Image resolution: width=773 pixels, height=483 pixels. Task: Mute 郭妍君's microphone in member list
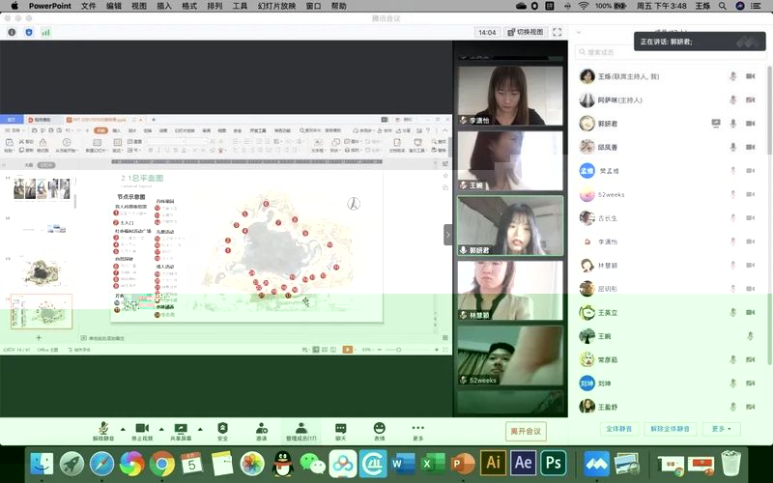coord(733,124)
